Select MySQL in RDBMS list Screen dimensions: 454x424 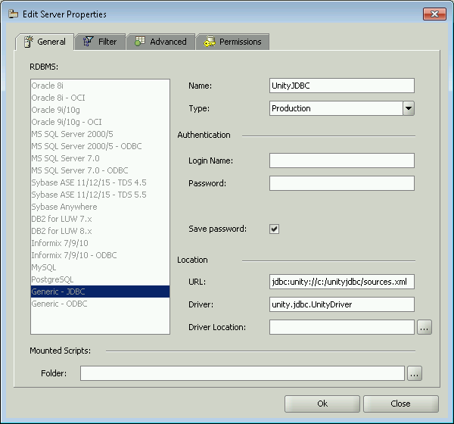[100, 267]
